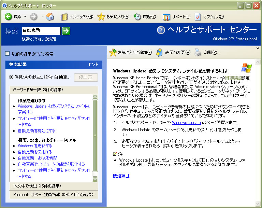Open the 関連項目 link
This screenshot has height=208, width=262.
click(x=121, y=176)
